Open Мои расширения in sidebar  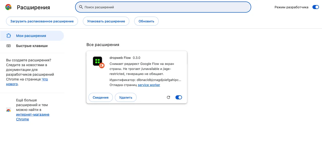pos(32,36)
